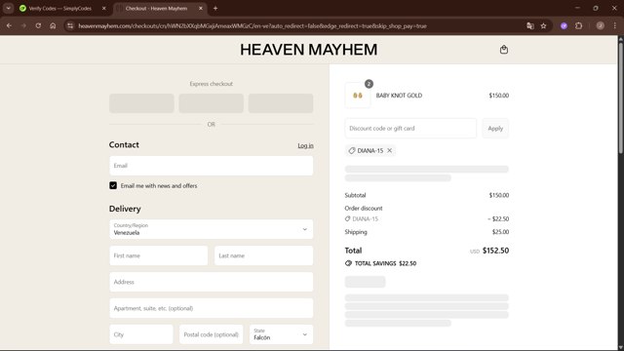Focus the Last name field
Viewport: 624px width, 351px height.
(x=263, y=255)
